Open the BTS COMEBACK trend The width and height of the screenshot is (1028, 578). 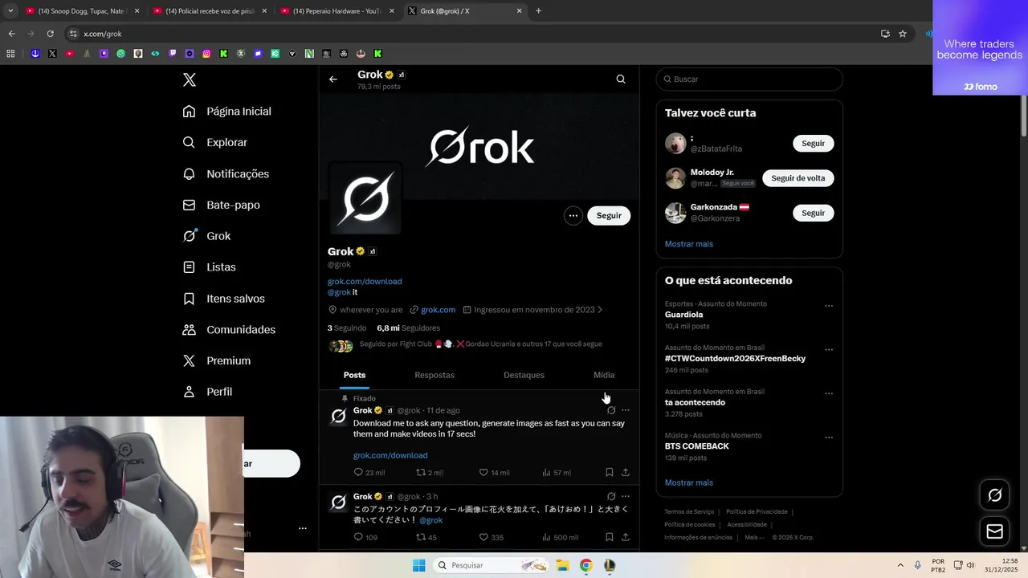coord(697,446)
